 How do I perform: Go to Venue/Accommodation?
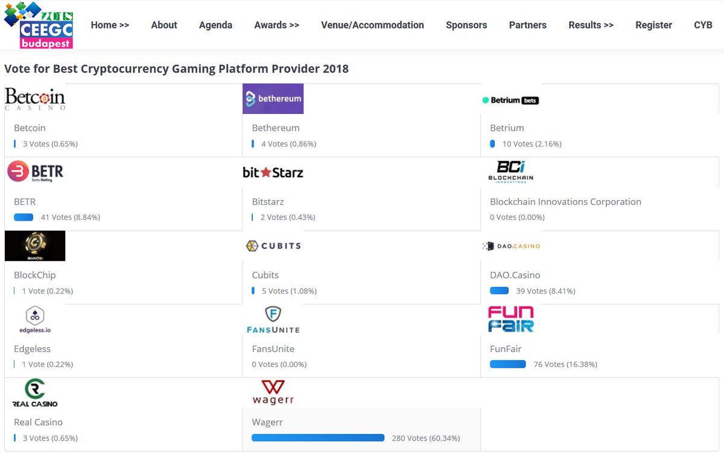pos(372,25)
